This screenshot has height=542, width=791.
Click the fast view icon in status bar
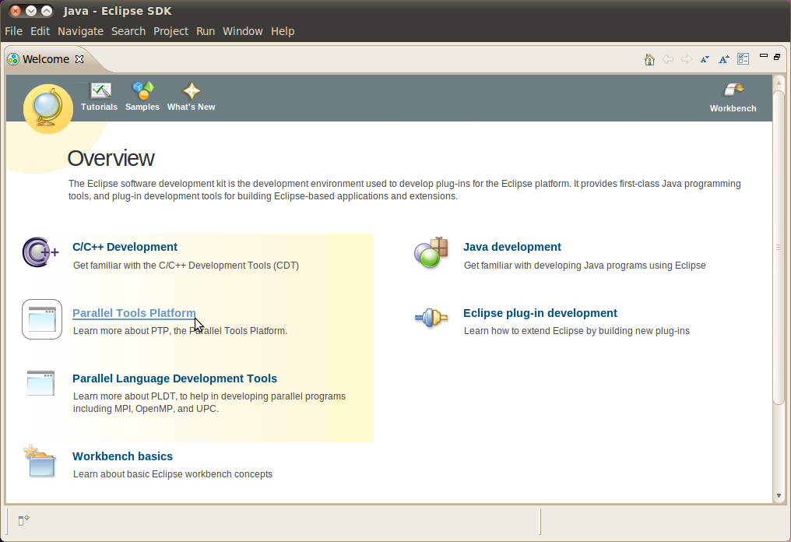click(x=23, y=520)
